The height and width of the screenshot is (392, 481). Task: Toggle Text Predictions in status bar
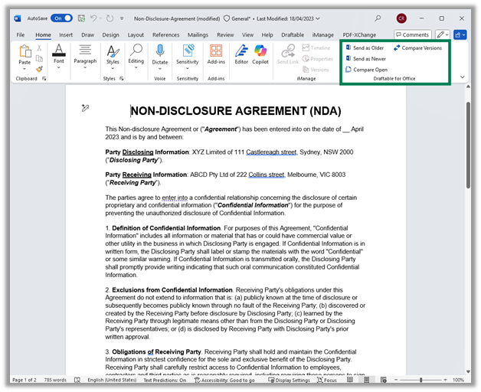pyautogui.click(x=164, y=380)
